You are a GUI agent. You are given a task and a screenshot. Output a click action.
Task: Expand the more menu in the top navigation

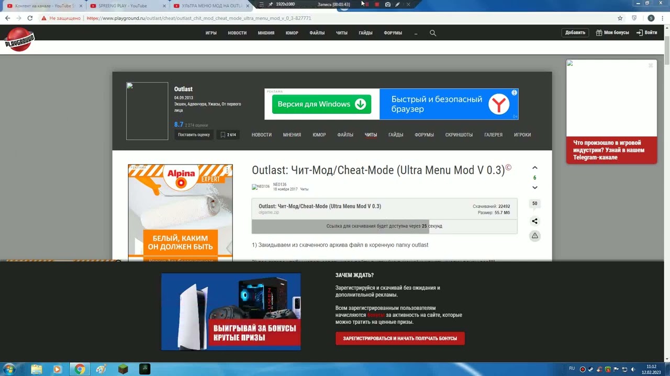pyautogui.click(x=416, y=33)
